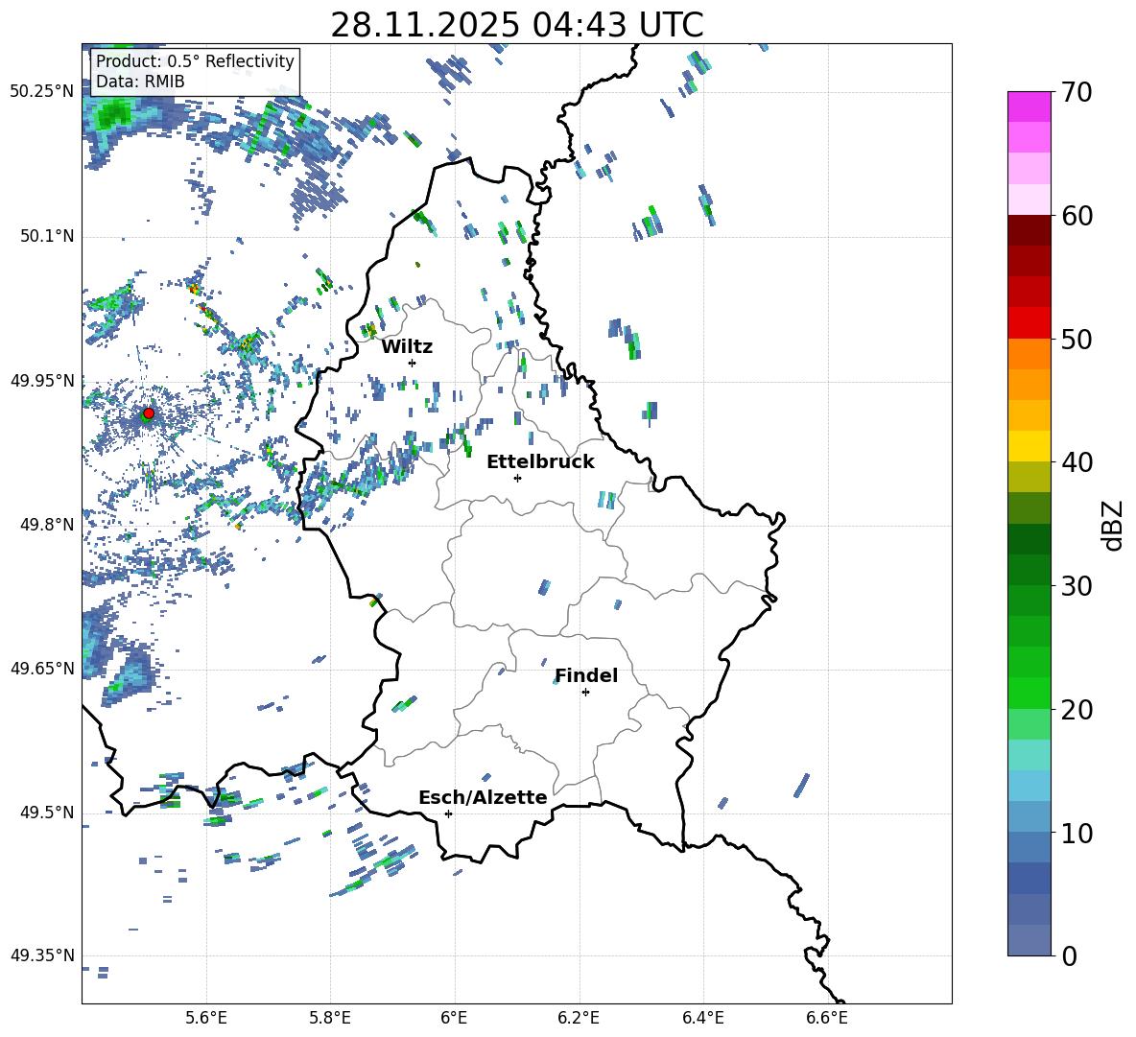Click the 5.6°E longitude label
The width and height of the screenshot is (1136, 1037).
[206, 1018]
